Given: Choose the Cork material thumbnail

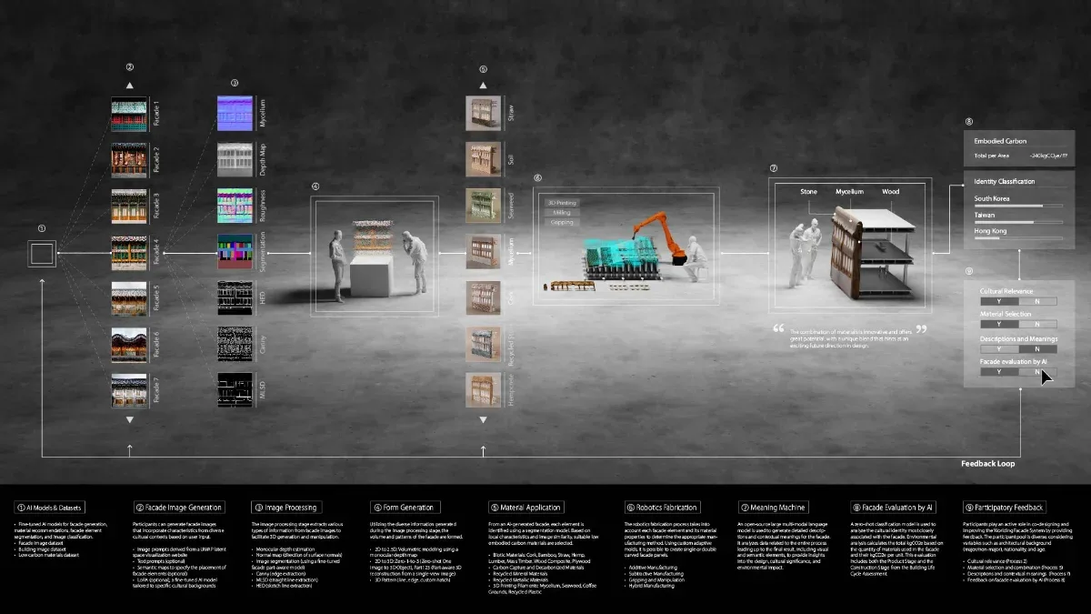Looking at the screenshot, I should click(x=483, y=297).
